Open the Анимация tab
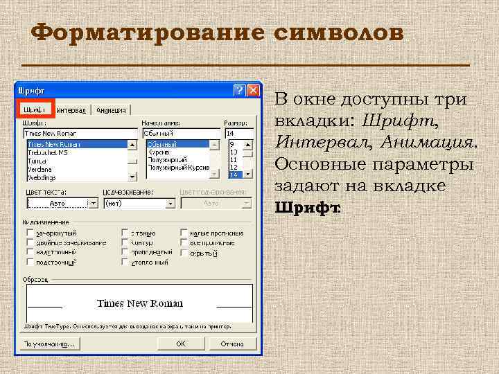This screenshot has width=499, height=374. point(111,110)
